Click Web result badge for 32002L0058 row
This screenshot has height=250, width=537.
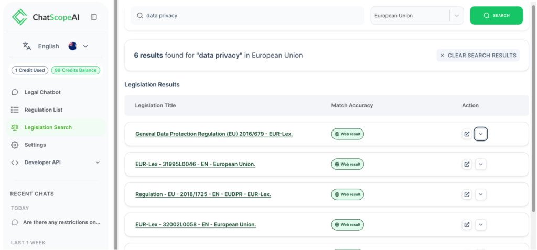pos(348,225)
